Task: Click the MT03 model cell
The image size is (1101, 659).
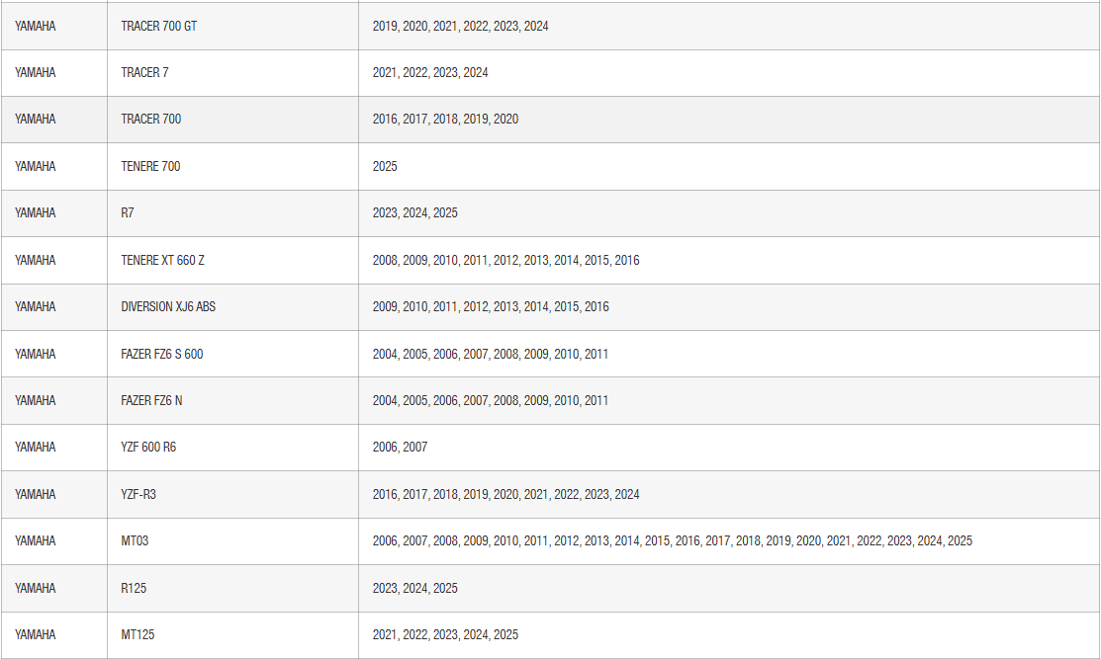Action: coord(135,540)
